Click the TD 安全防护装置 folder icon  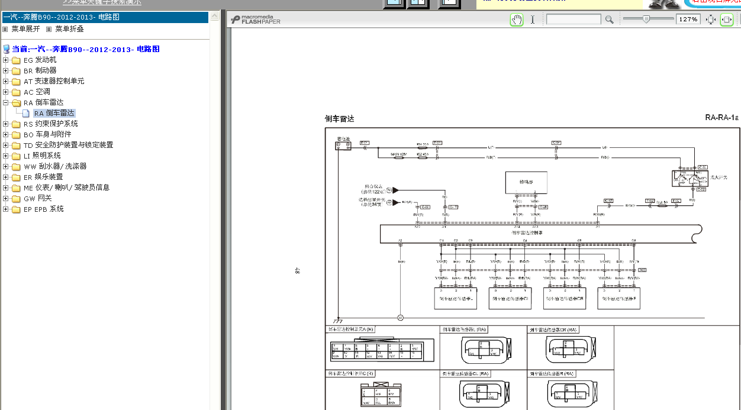16,145
